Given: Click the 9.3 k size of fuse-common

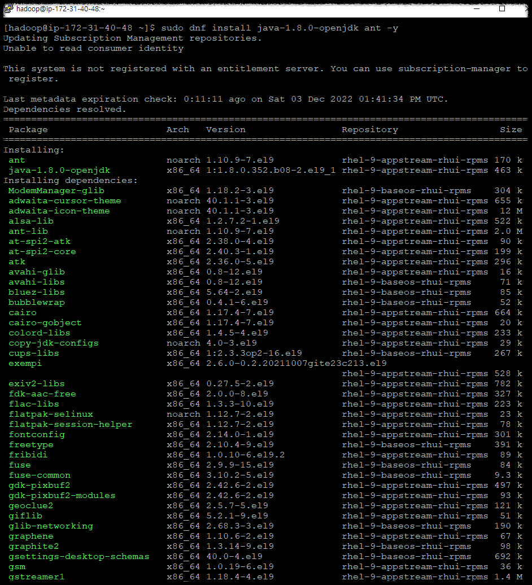Looking at the screenshot, I should point(508,475).
